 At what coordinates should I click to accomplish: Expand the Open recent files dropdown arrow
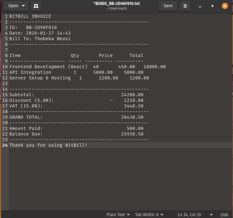point(23,6)
